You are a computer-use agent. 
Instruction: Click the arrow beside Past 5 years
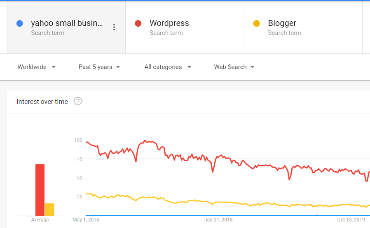pos(118,67)
